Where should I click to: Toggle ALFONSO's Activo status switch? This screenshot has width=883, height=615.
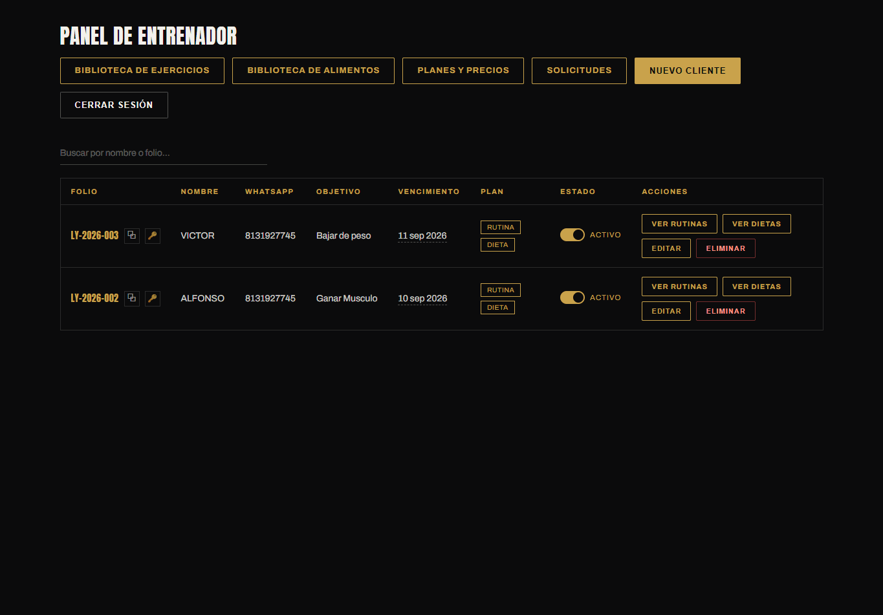tap(572, 297)
